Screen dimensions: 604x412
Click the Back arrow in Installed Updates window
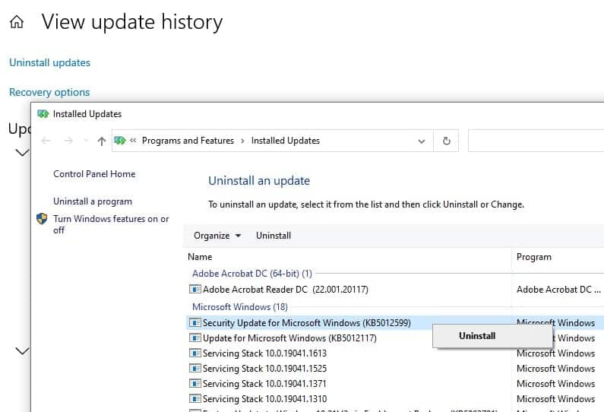tap(46, 141)
